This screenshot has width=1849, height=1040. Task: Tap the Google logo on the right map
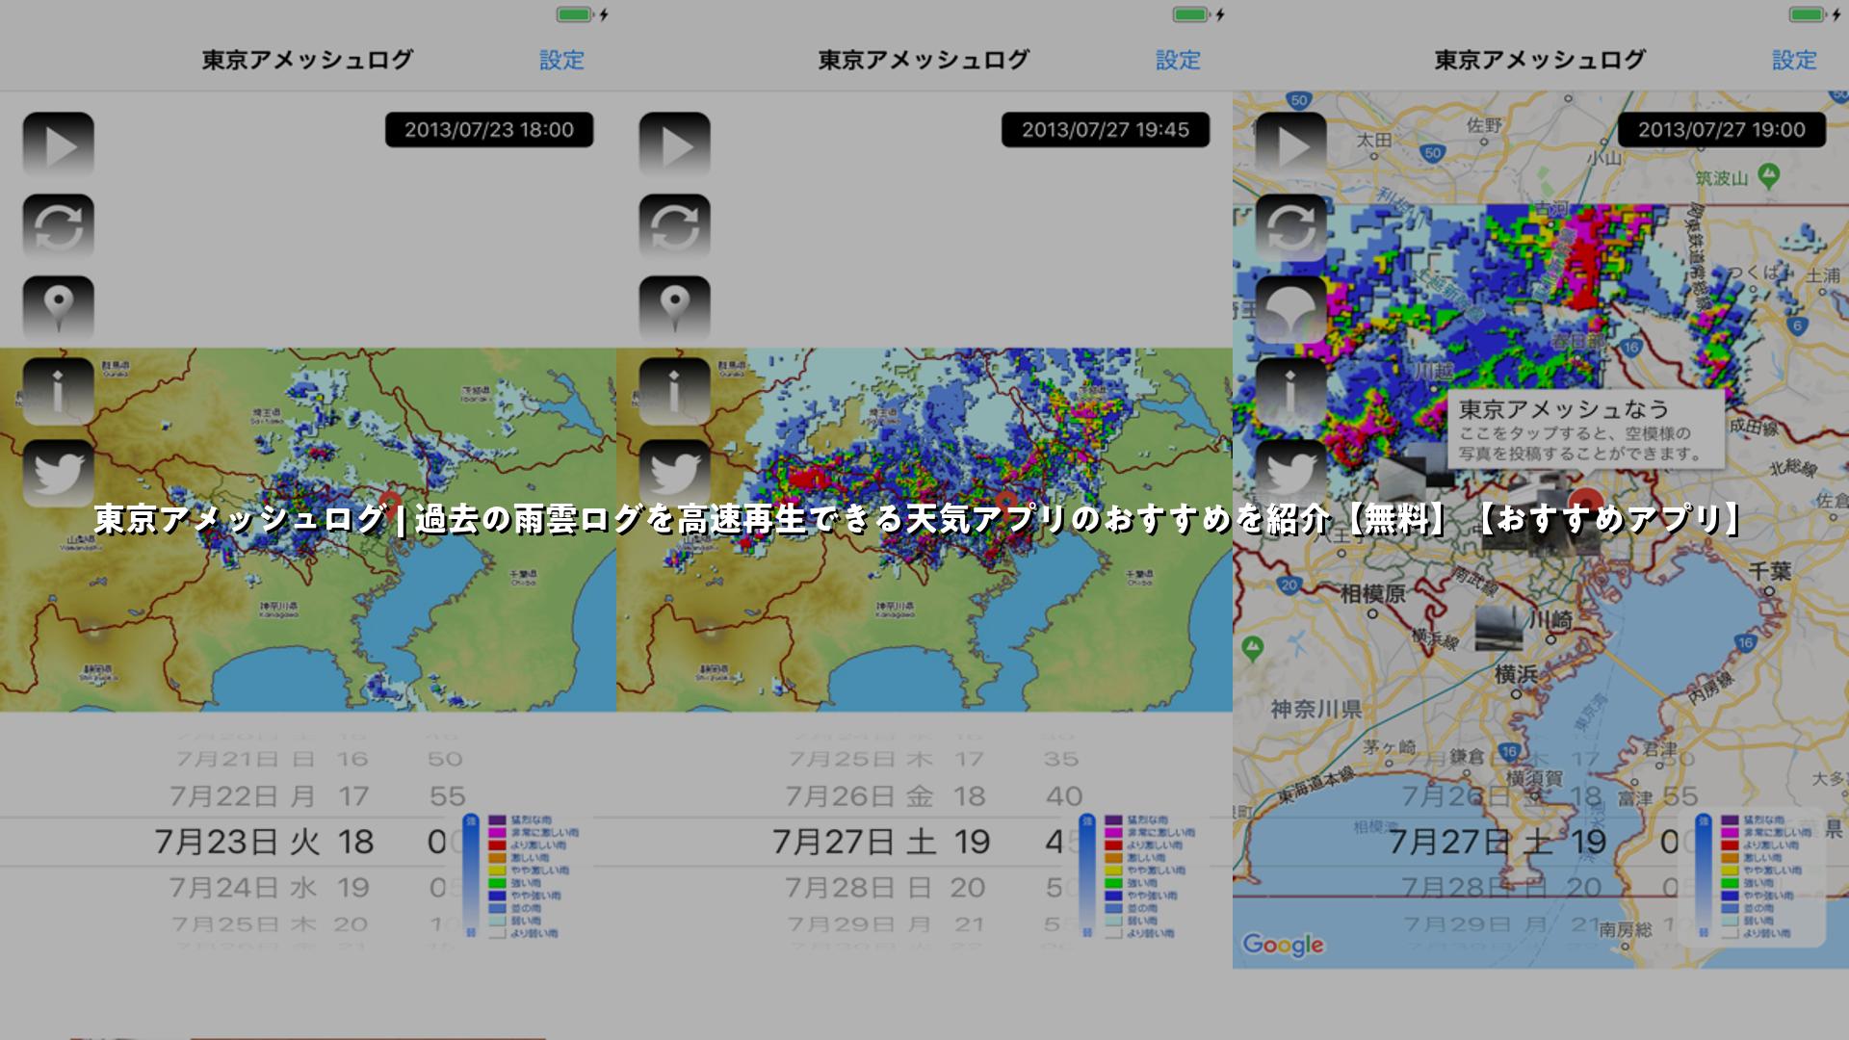[x=1283, y=945]
